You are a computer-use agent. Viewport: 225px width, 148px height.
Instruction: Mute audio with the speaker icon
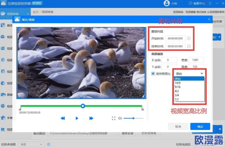pyautogui.click(x=120, y=118)
